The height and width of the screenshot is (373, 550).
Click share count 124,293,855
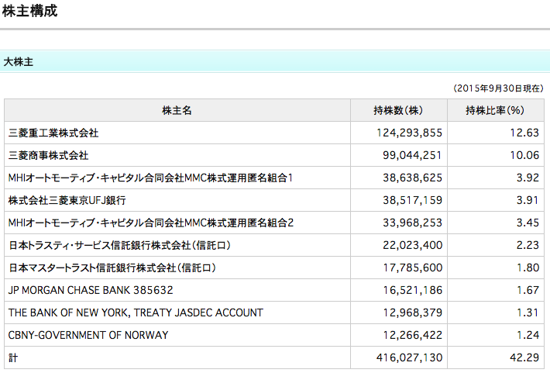tap(409, 133)
